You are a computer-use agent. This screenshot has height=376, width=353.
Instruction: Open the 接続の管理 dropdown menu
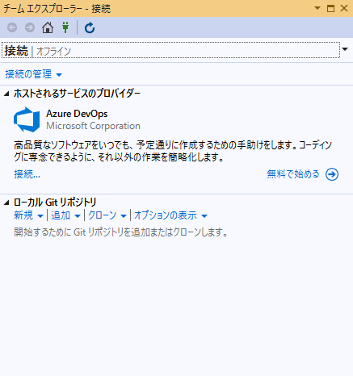tap(33, 74)
